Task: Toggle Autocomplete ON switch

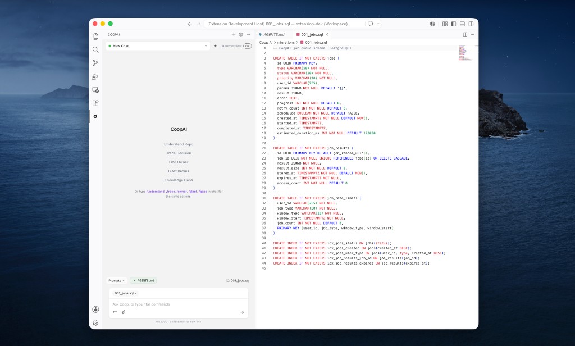Action: pos(248,46)
